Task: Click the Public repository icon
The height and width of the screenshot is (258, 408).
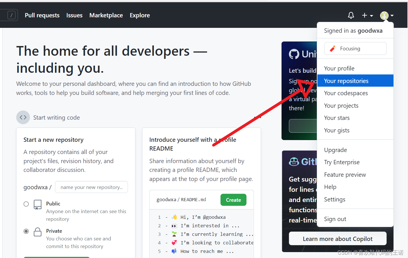Action: click(38, 205)
